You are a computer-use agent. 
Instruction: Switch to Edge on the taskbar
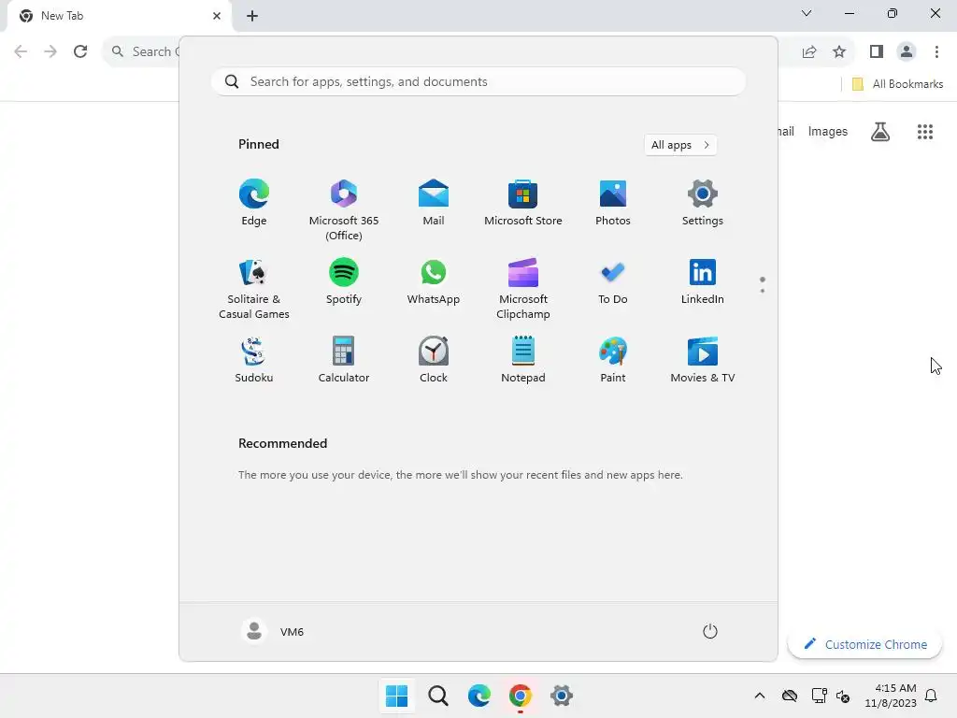click(479, 696)
